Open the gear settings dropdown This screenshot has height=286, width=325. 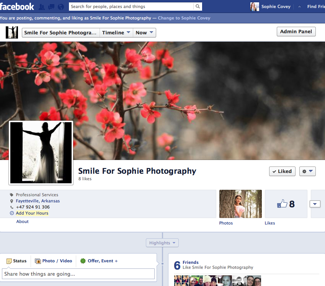(307, 171)
